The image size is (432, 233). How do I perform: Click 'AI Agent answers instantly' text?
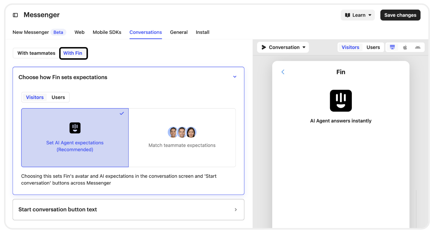341,121
